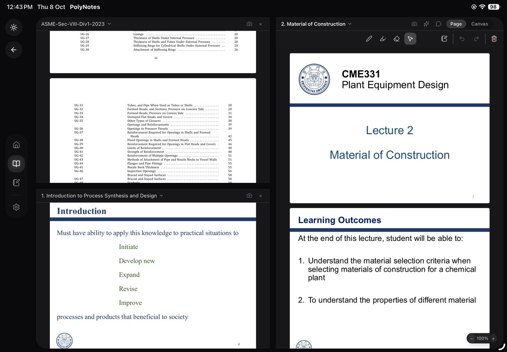Image resolution: width=507 pixels, height=352 pixels.
Task: Click "Develop new" on the Introduction slide
Action: [x=137, y=261]
